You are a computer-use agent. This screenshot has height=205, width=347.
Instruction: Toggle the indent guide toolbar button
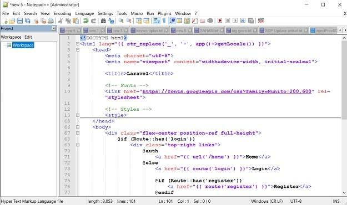(172, 21)
